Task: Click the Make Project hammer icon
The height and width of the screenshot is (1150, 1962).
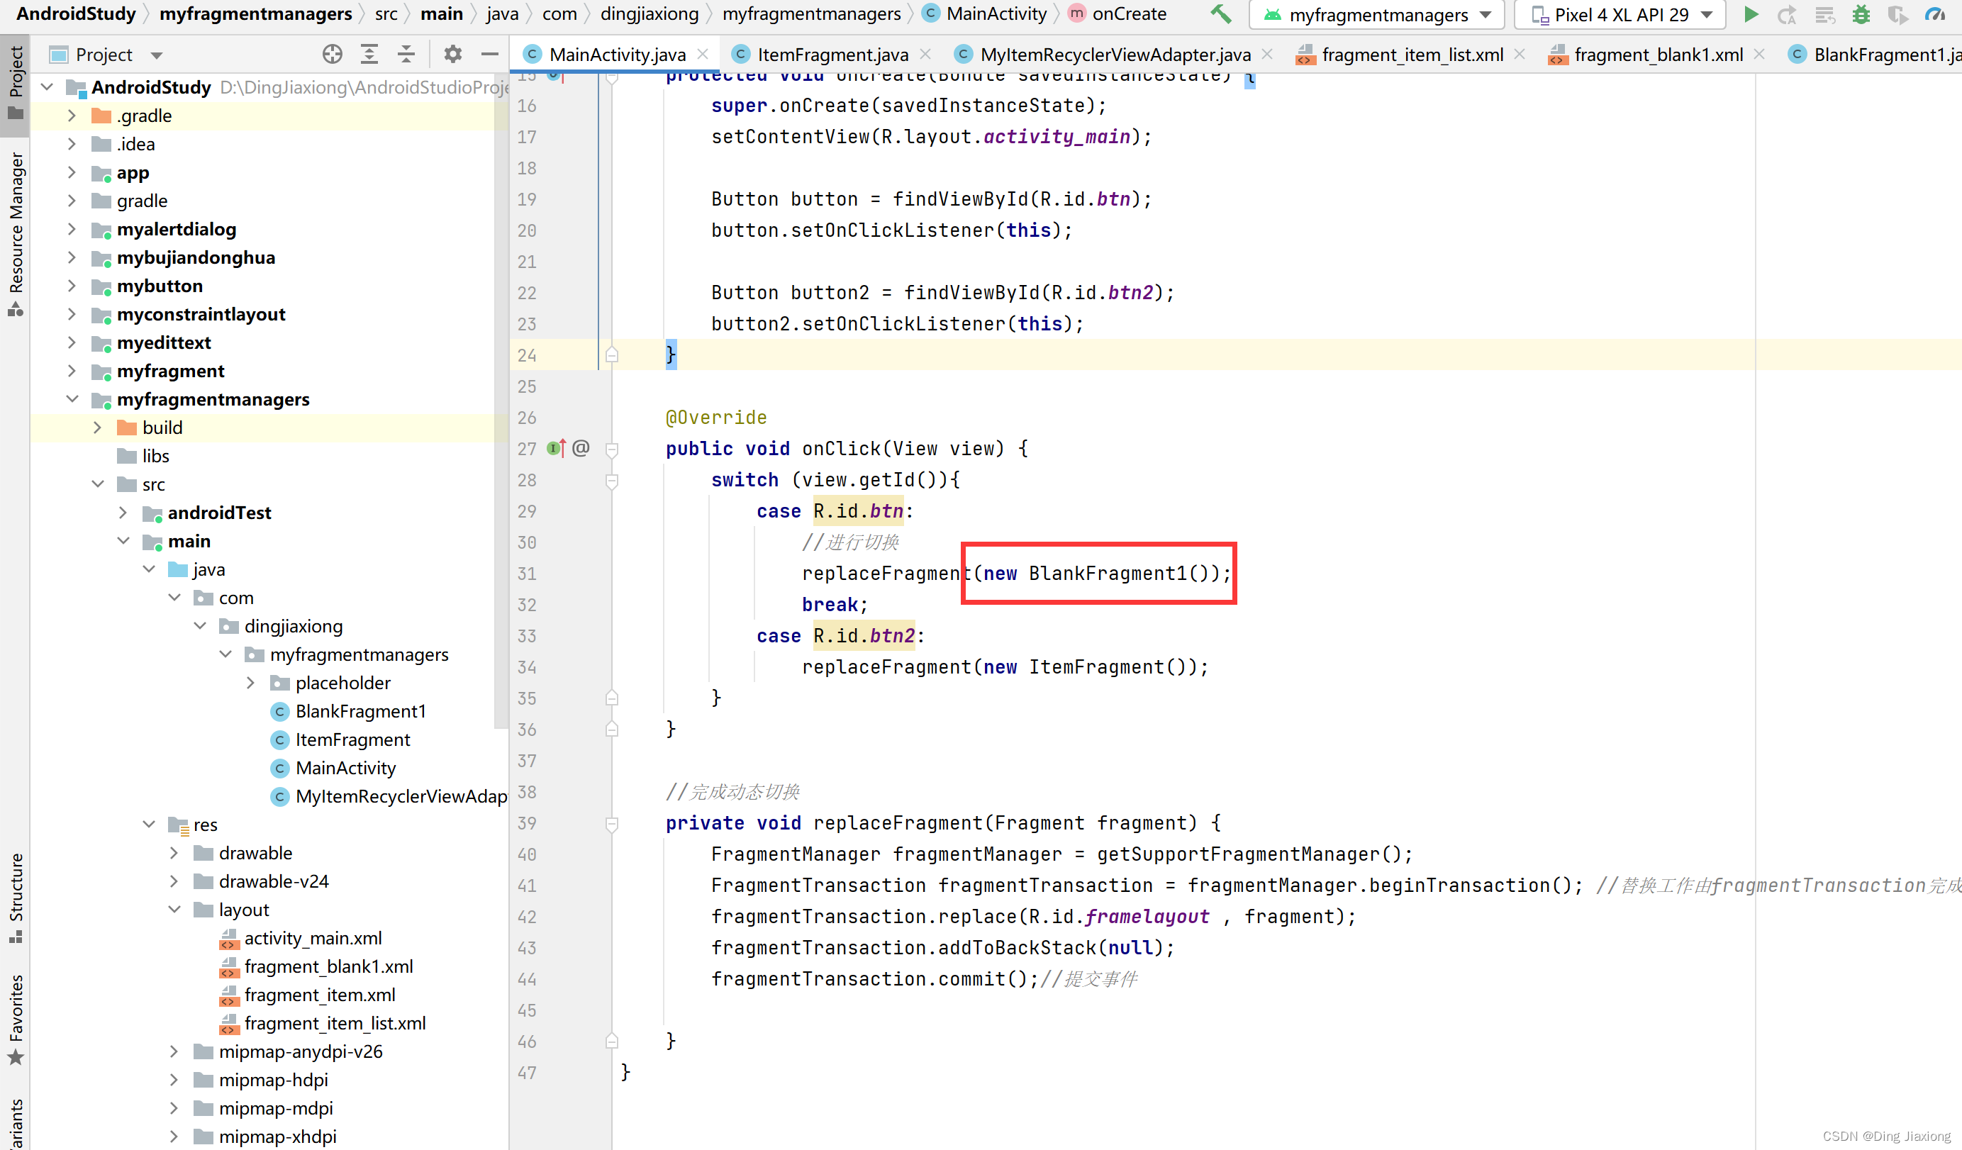Action: coord(1220,14)
